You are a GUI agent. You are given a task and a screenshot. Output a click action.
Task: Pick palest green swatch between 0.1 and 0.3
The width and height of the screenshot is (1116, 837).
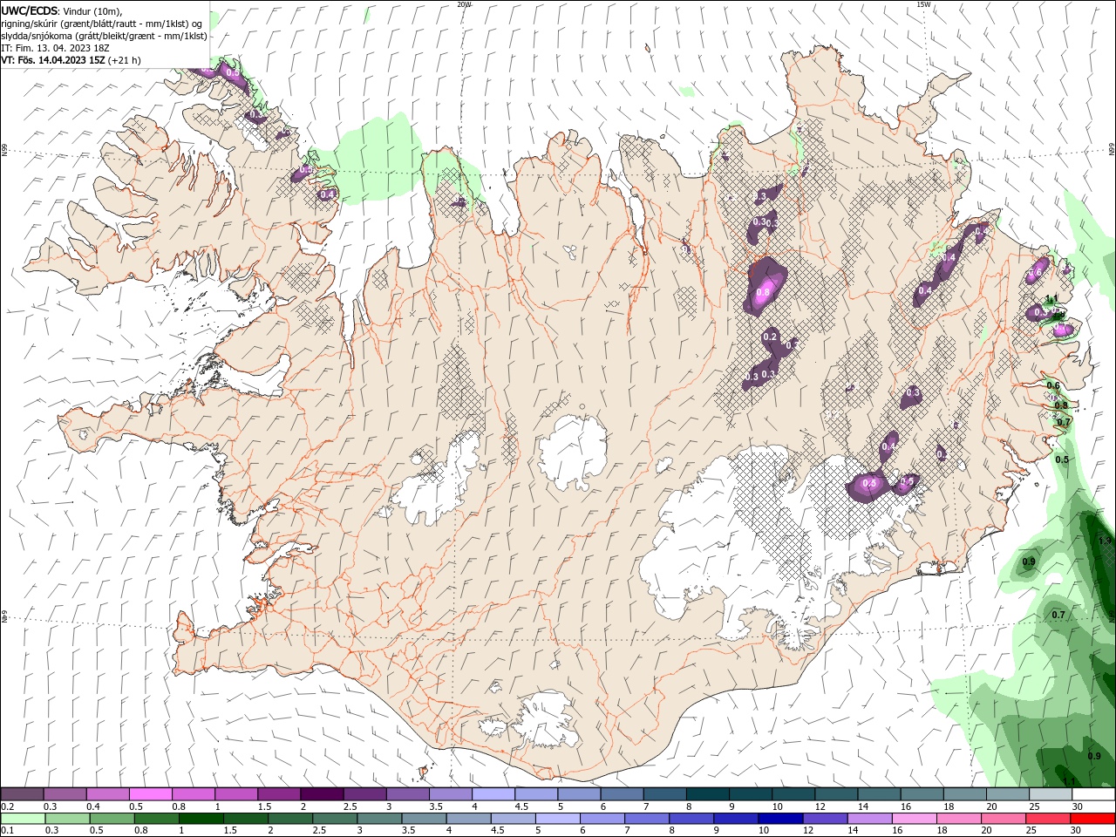(23, 819)
